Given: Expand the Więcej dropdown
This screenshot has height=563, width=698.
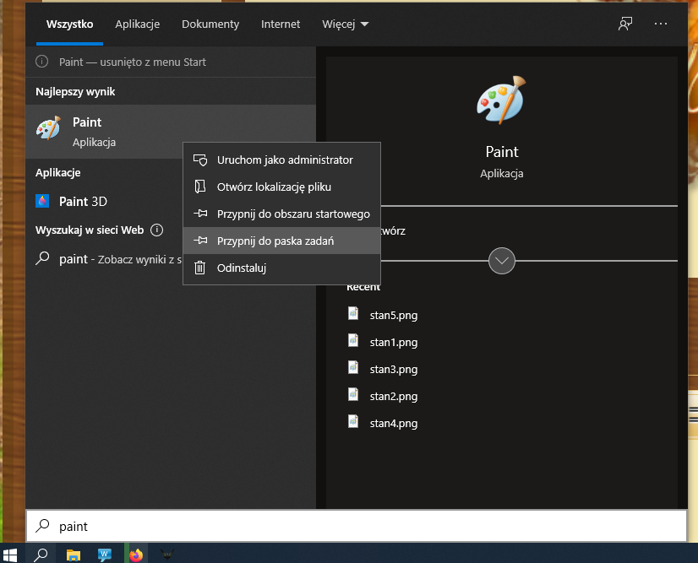Looking at the screenshot, I should (x=345, y=24).
